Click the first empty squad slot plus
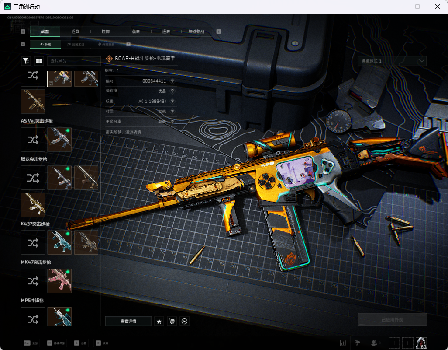448x350 pixels. 394,343
